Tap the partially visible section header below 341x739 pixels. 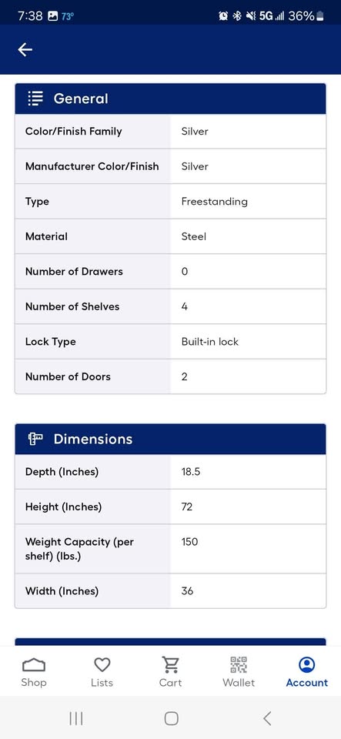tap(171, 642)
